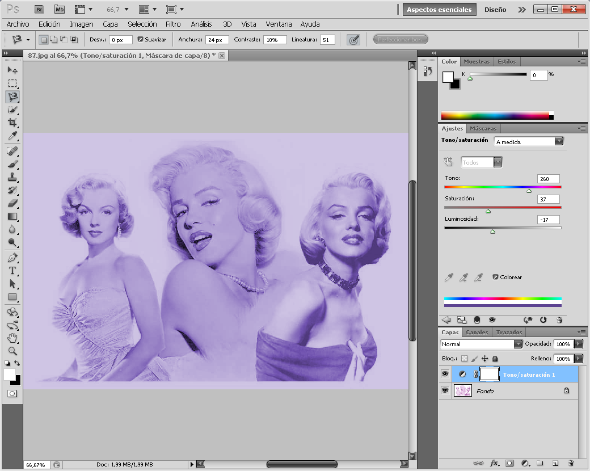Select the Move tool
The height and width of the screenshot is (471, 590).
(x=12, y=70)
